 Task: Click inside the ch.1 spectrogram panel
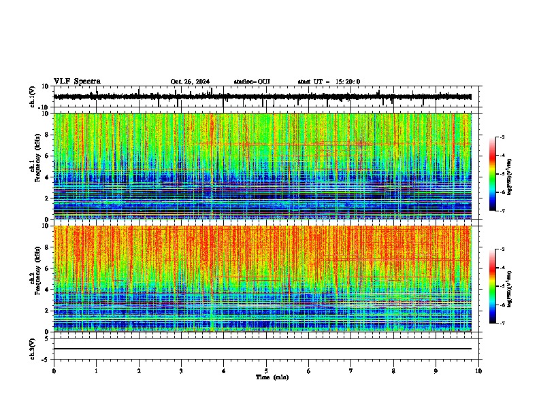pyautogui.click(x=262, y=166)
